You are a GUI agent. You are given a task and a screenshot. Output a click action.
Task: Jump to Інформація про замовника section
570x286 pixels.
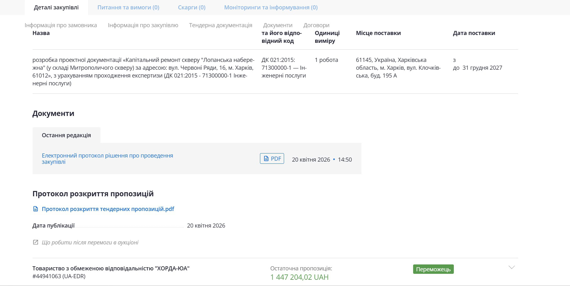tap(61, 25)
